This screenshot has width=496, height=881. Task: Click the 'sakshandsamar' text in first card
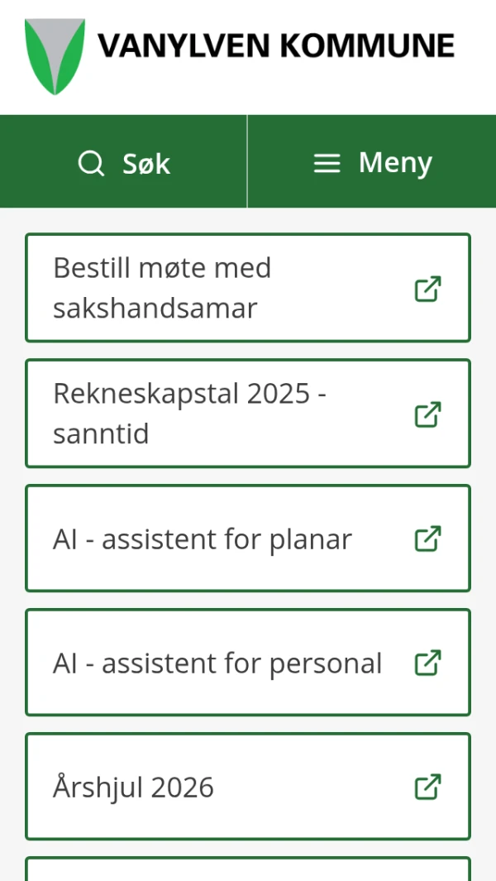pos(155,309)
